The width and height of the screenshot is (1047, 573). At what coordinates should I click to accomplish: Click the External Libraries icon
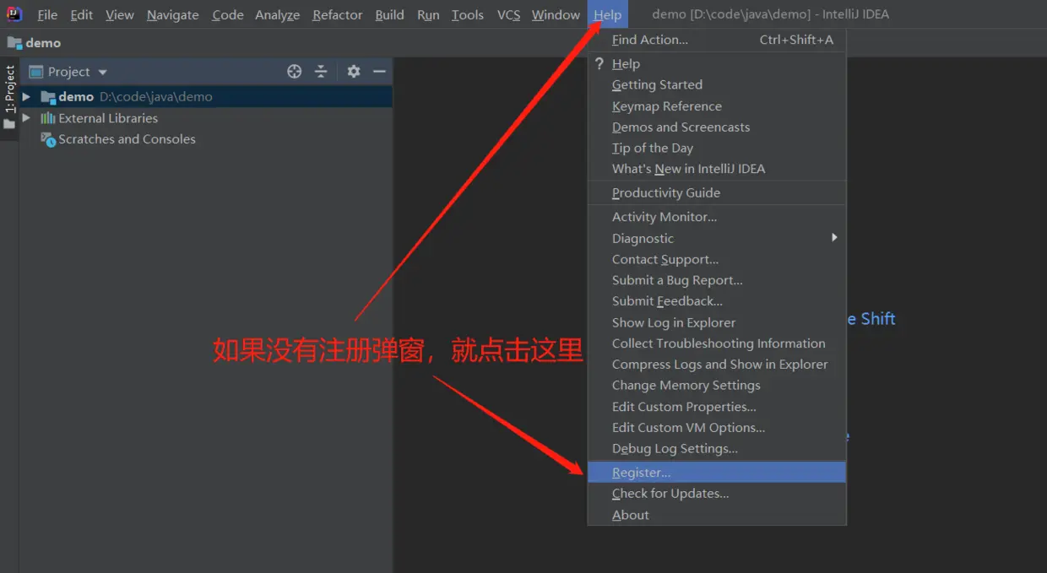click(x=48, y=118)
